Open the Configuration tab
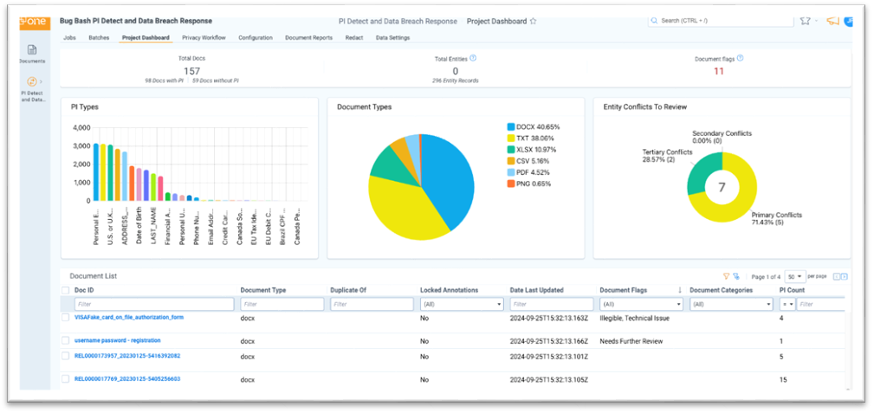This screenshot has width=874, height=413. (x=256, y=38)
